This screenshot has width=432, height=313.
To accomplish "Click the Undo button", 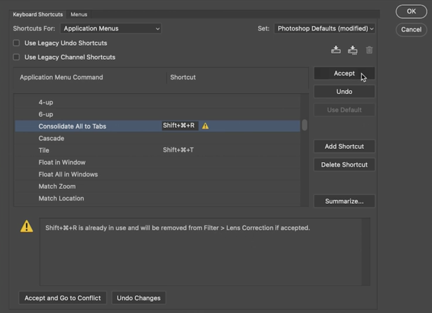I will coord(344,92).
